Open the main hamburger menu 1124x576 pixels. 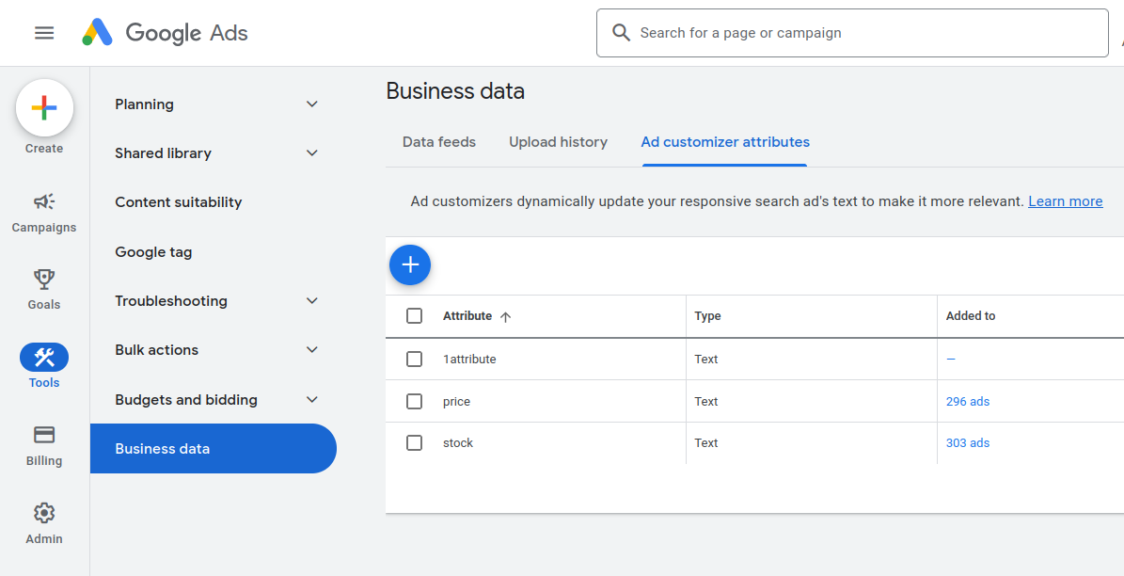click(x=44, y=33)
